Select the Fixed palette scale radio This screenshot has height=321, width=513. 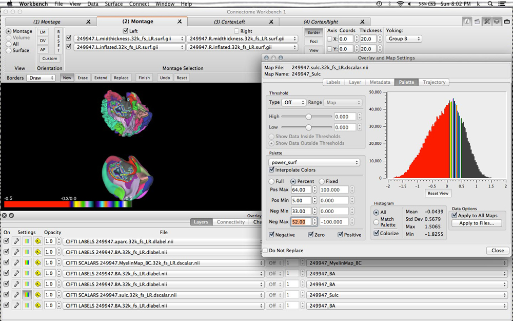pos(322,181)
